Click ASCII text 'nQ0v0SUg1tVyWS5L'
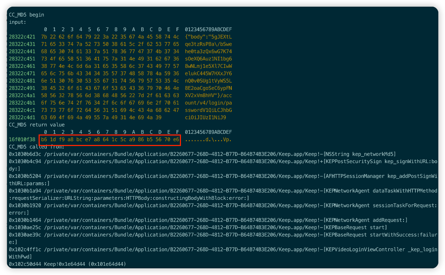445x275 pixels. [208, 81]
